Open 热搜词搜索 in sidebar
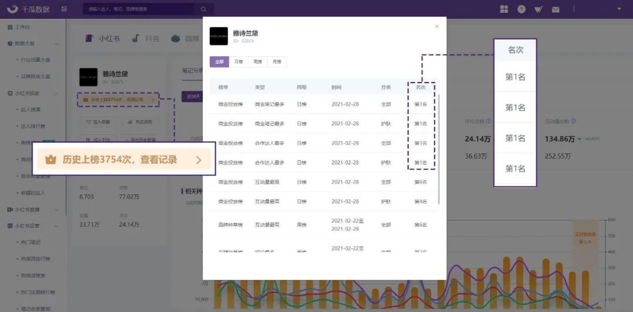 click(x=33, y=275)
